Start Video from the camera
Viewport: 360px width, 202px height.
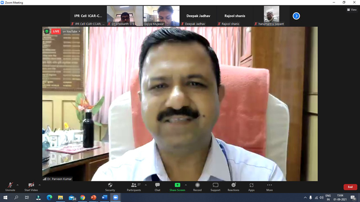(x=31, y=187)
